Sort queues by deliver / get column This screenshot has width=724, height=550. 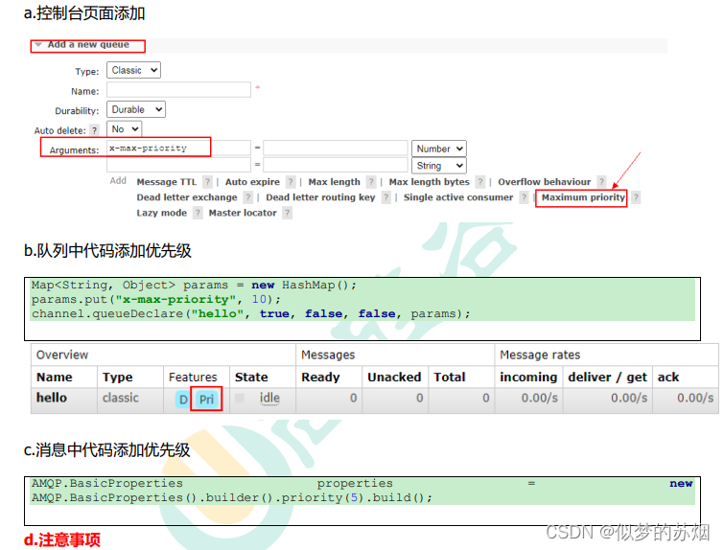pos(607,378)
